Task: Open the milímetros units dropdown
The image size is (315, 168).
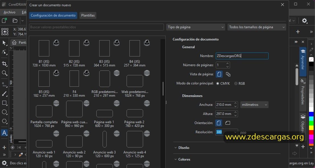Action: click(254, 105)
